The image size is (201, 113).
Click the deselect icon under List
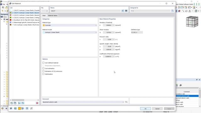pos(23,103)
